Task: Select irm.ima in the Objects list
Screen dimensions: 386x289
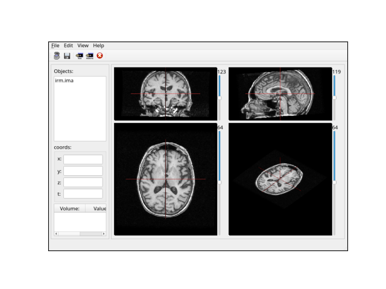Action: [x=65, y=81]
